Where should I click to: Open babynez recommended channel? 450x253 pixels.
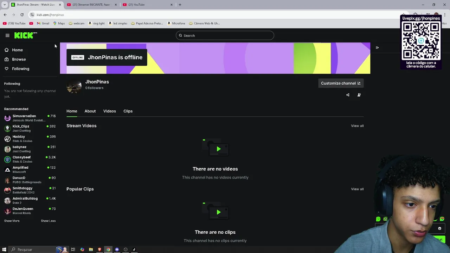(30, 149)
